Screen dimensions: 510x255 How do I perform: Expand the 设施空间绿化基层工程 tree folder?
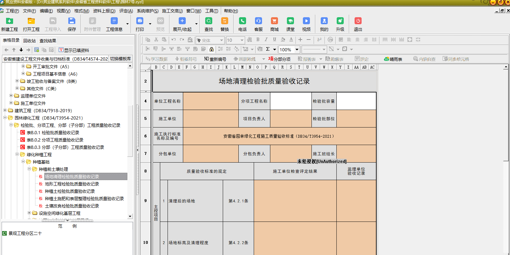click(x=29, y=213)
